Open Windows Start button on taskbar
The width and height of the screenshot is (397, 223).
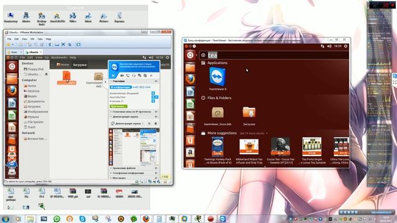pyautogui.click(x=6, y=219)
